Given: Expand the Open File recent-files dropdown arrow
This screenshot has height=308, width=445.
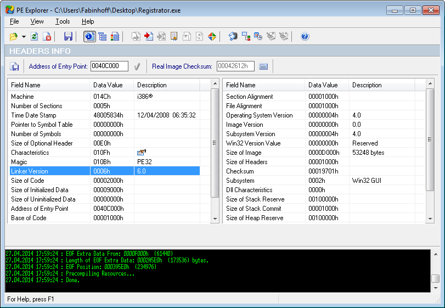Looking at the screenshot, I should [24, 37].
